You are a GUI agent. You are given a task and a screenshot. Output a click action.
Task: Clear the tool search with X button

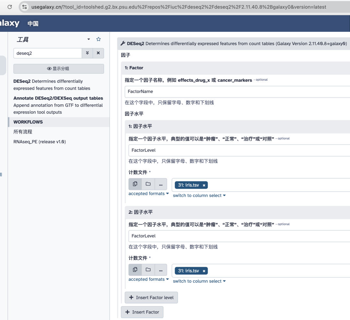pos(98,53)
